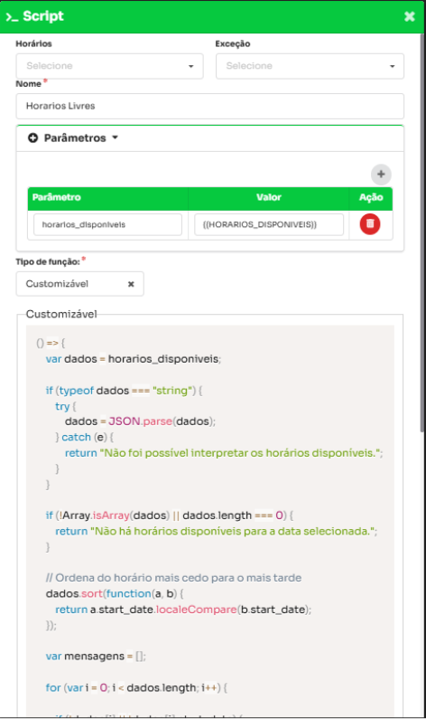Open the Tipo de função Customizável selector
This screenshot has width=426, height=719.
pyautogui.click(x=79, y=284)
